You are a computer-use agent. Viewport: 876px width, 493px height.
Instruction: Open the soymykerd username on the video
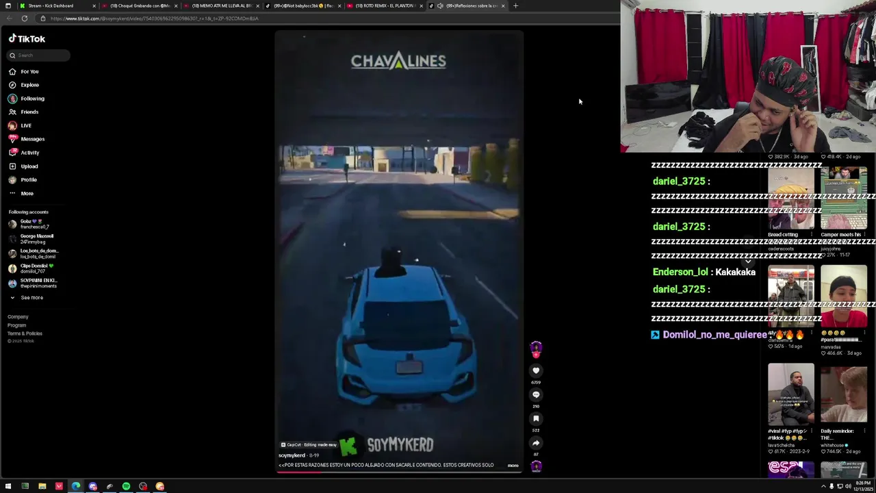point(292,455)
